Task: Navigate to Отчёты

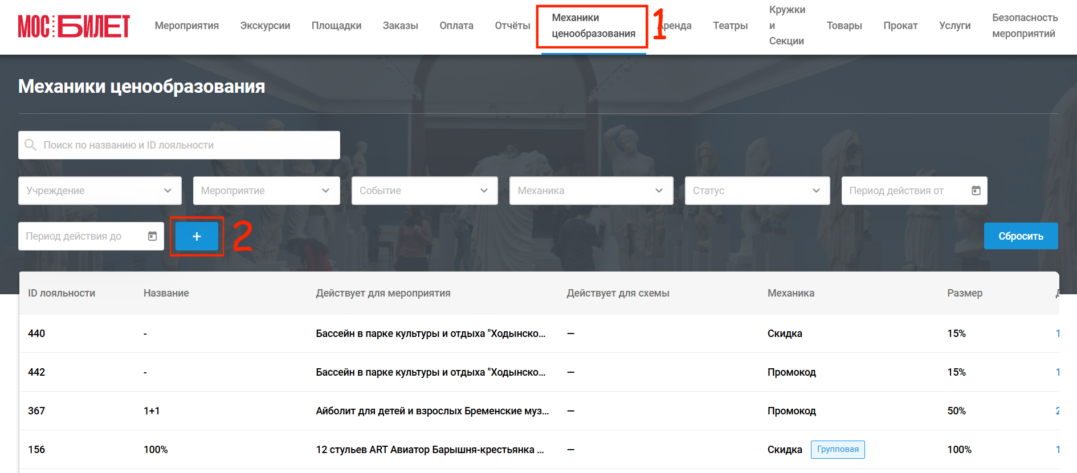Action: pyautogui.click(x=512, y=26)
